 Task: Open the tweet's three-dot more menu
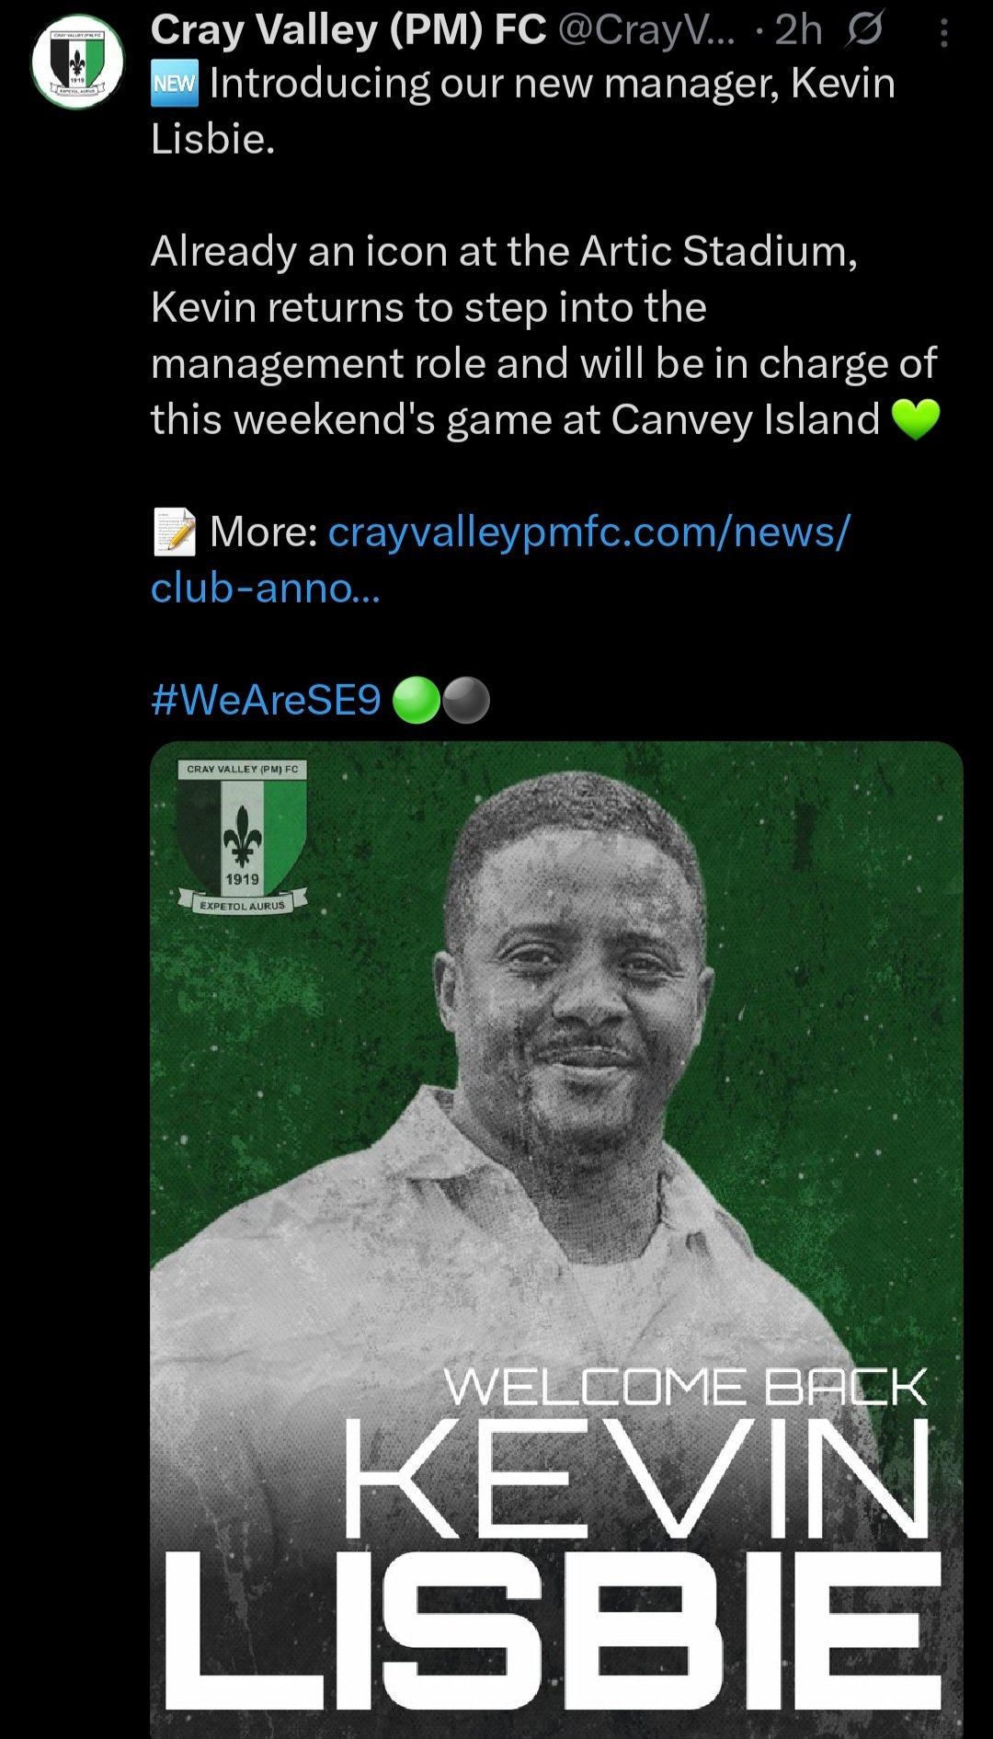tap(944, 34)
